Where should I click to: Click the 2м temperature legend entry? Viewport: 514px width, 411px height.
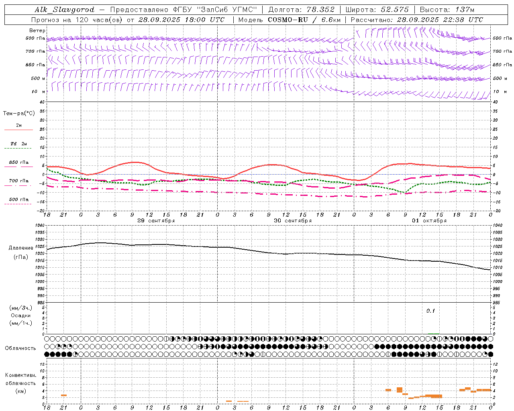pyautogui.click(x=18, y=125)
